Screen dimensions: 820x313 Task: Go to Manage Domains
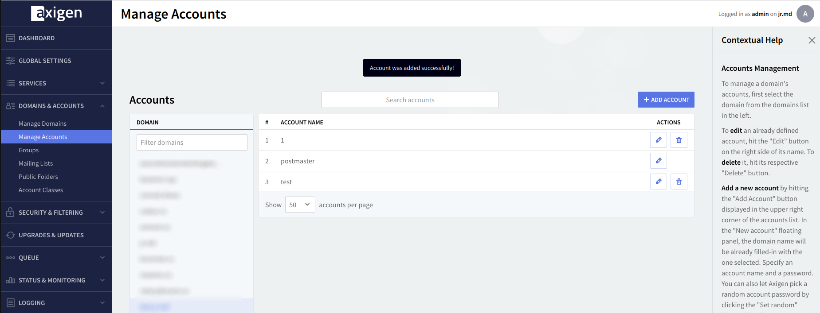43,124
